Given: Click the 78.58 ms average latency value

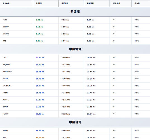Looking at the screenshot, I should click(40, 137).
